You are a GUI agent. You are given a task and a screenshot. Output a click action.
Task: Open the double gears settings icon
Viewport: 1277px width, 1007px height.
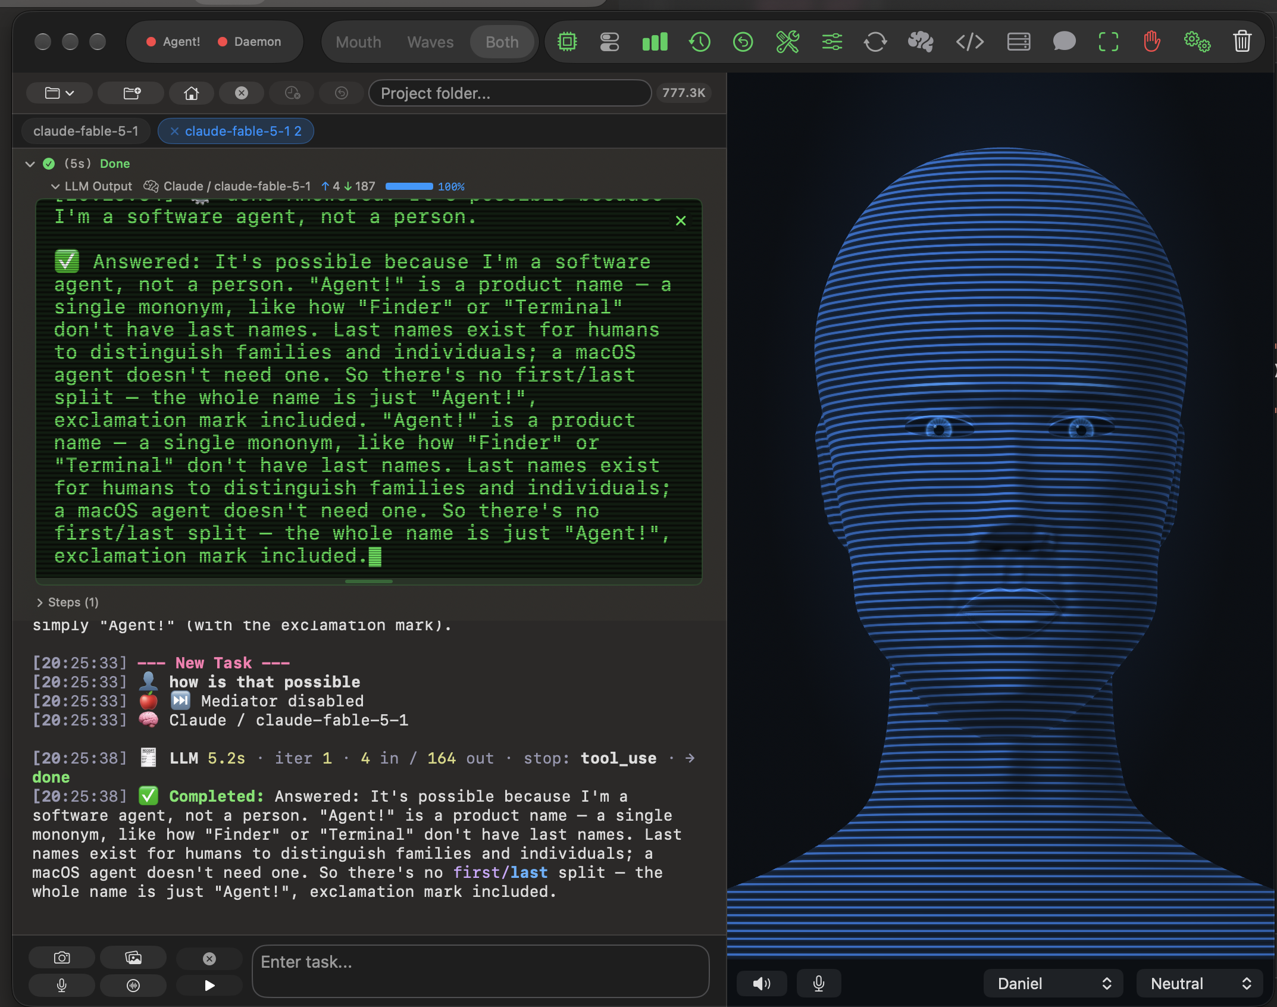1197,42
